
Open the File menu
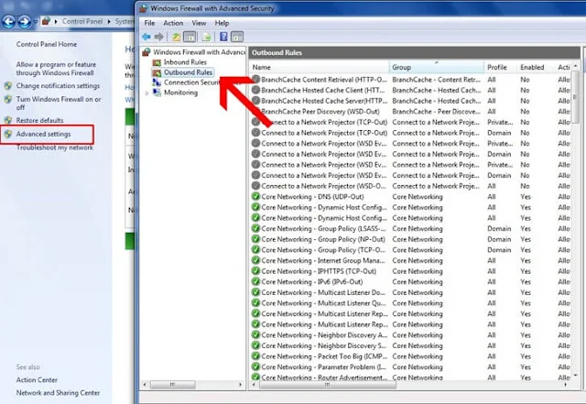[x=149, y=23]
